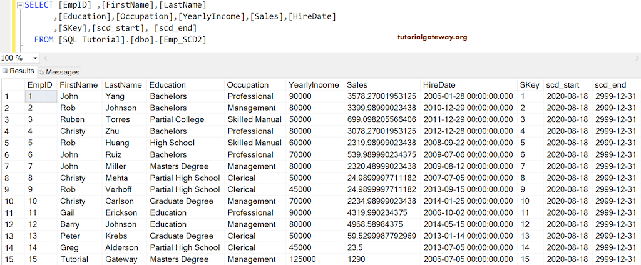
Task: Click the Results tab grid icon
Action: (x=4, y=71)
